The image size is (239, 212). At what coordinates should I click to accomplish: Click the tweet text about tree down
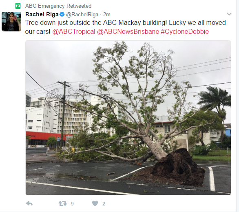tap(125, 27)
